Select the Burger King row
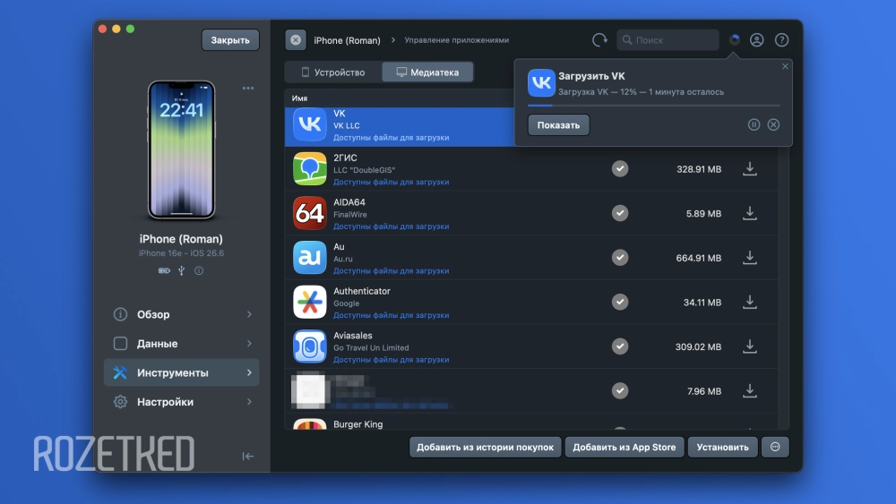 tap(531, 423)
